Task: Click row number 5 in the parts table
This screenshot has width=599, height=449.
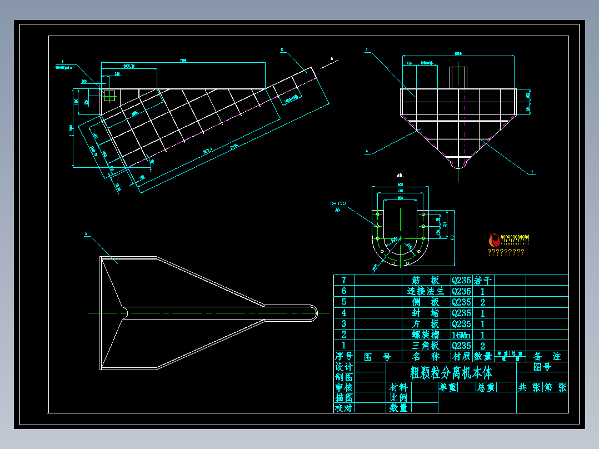Action: pyautogui.click(x=344, y=302)
